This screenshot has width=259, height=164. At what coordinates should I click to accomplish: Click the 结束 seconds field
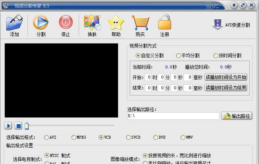pos(174,88)
